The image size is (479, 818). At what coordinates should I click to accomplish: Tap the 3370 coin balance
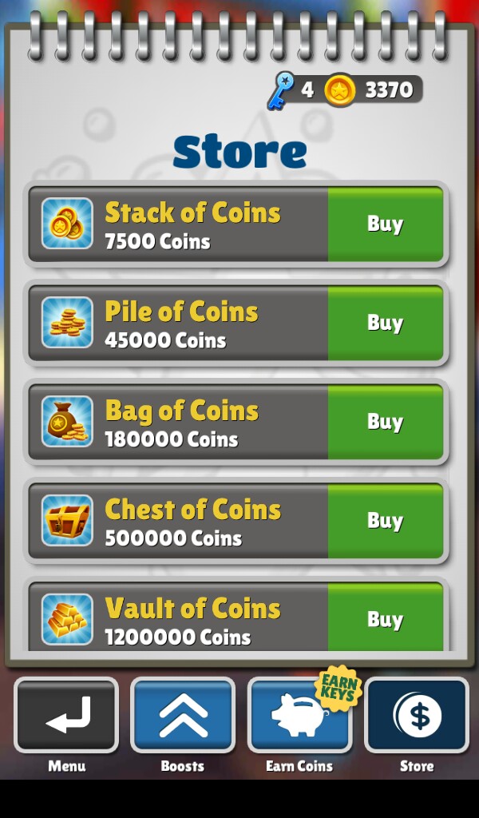pos(389,89)
